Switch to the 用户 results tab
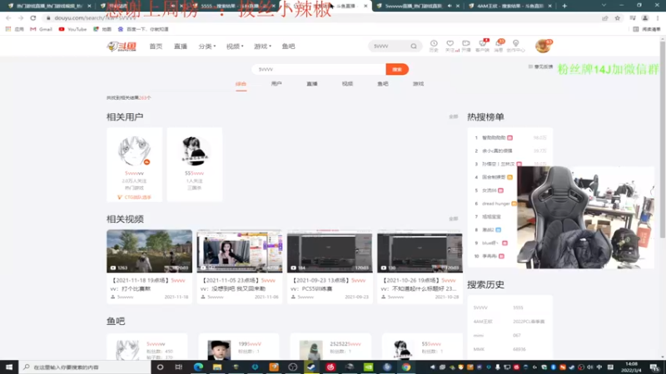666x374 pixels. (x=276, y=84)
